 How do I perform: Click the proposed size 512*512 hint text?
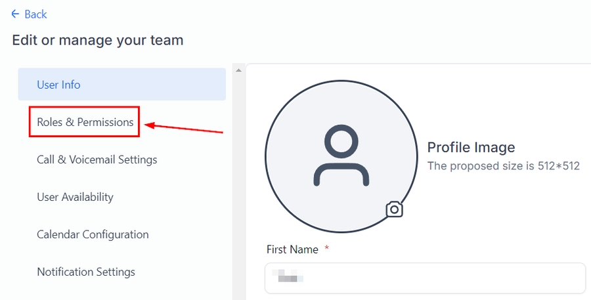[x=503, y=166]
